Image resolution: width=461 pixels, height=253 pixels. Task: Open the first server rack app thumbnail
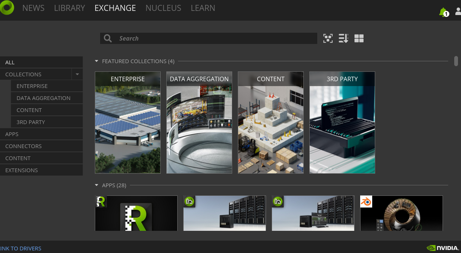225,213
